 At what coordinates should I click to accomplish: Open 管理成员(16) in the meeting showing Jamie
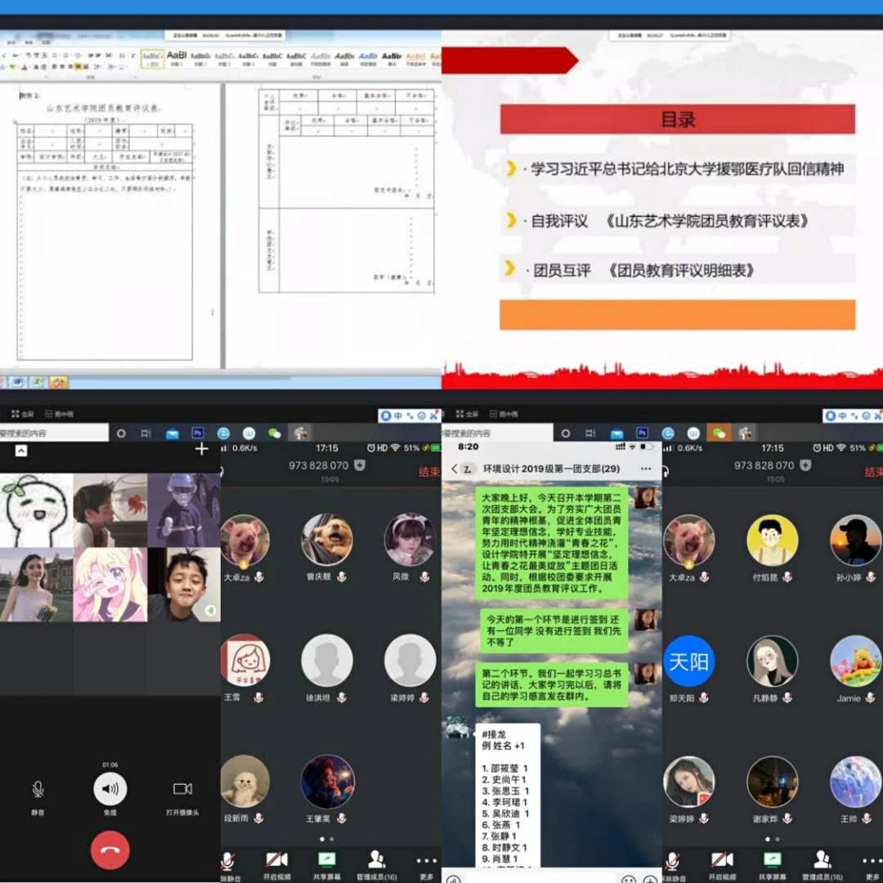click(822, 863)
